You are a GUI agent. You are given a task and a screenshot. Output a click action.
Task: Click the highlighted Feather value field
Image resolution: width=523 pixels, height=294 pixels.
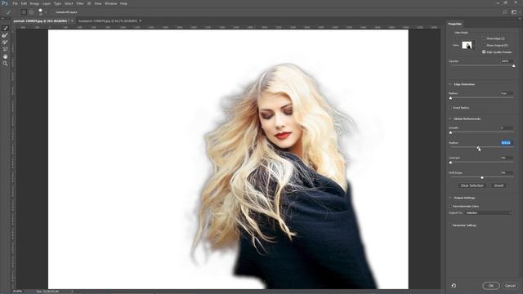click(x=507, y=143)
